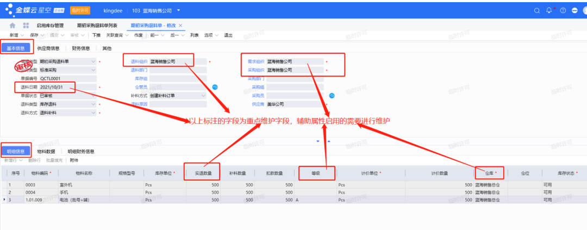The height and width of the screenshot is (230, 587).
Task: Click 室外机 cell in 物料名称 column
Action: coord(84,185)
